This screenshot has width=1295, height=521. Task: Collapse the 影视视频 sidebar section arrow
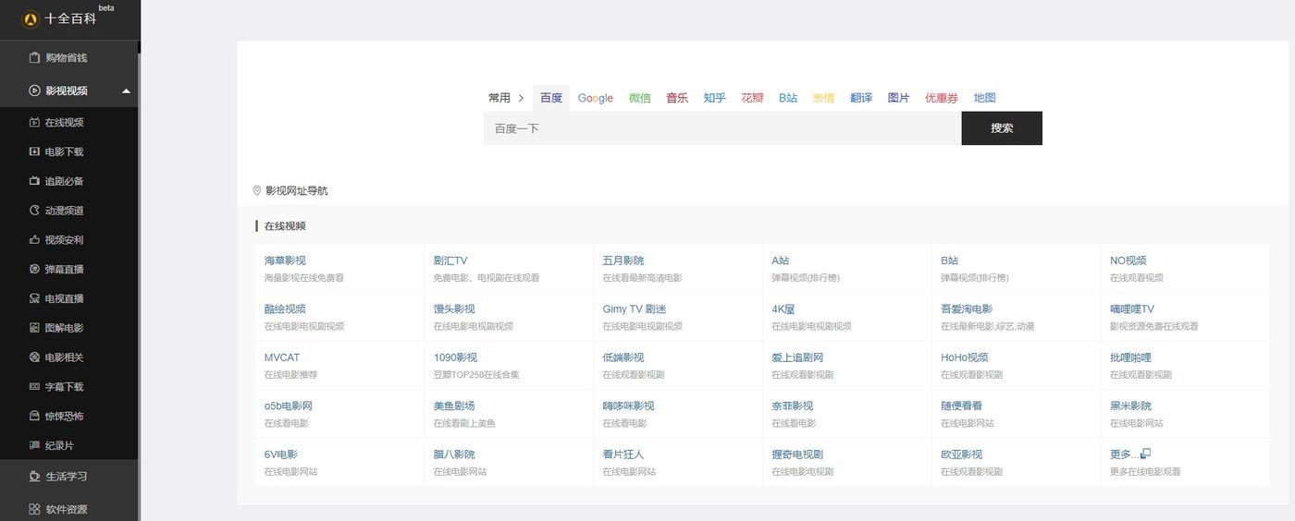click(126, 91)
